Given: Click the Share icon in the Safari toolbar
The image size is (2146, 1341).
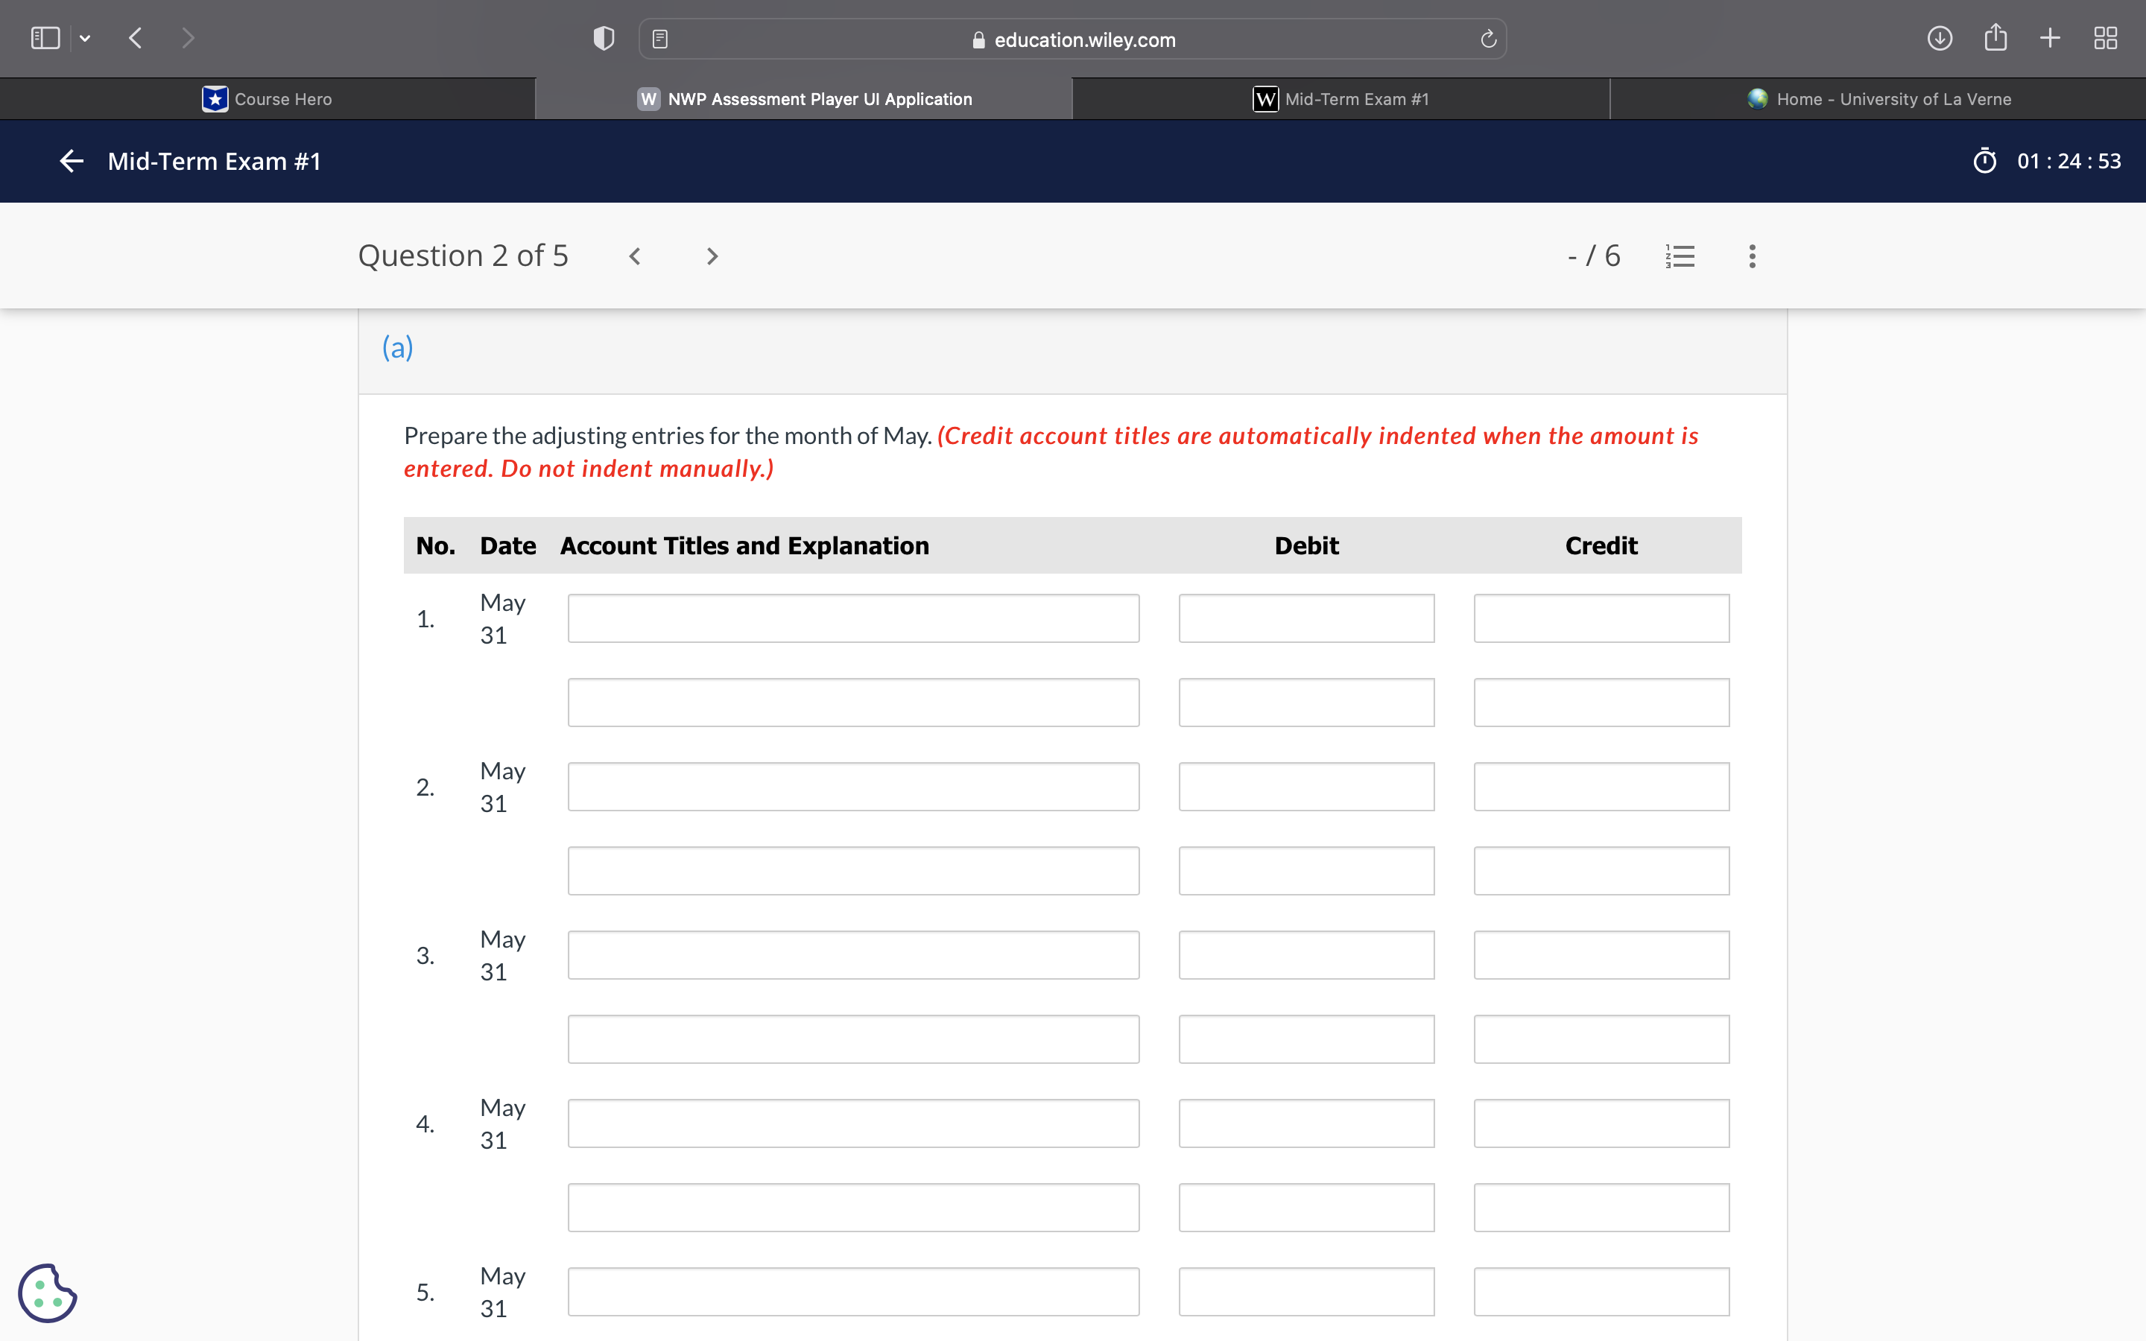Looking at the screenshot, I should 1995,38.
